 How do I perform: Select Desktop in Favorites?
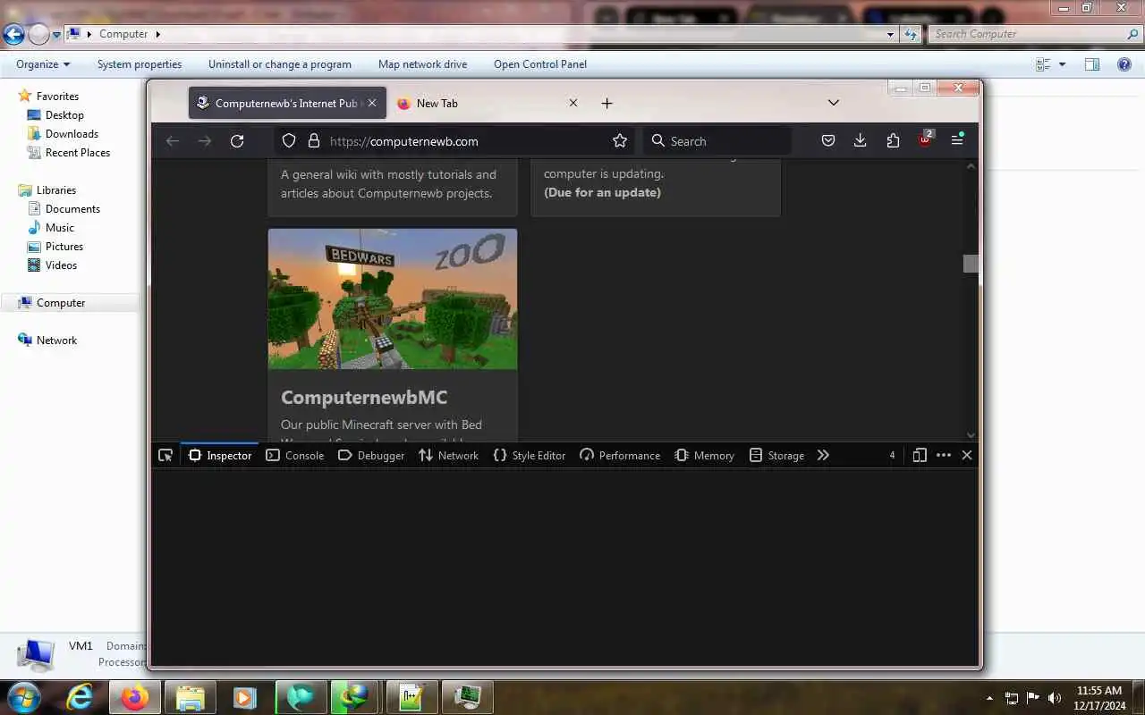[x=64, y=115]
